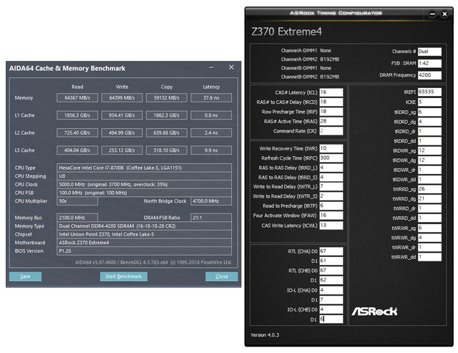Click the Row Precharge Time (tRP) input
Image resolution: width=458 pixels, height=353 pixels.
coord(331,112)
